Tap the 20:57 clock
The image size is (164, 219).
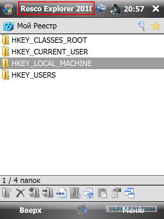pyautogui.click(x=134, y=9)
